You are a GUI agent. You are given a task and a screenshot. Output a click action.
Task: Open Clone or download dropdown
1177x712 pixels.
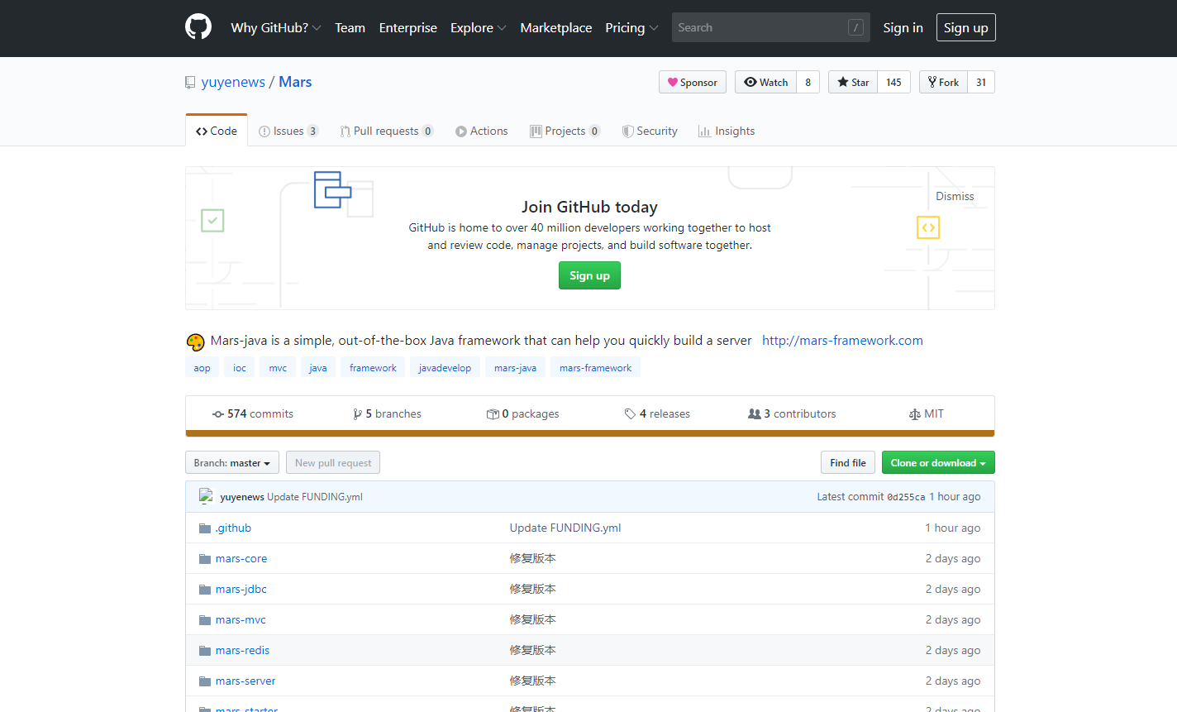[x=938, y=462]
